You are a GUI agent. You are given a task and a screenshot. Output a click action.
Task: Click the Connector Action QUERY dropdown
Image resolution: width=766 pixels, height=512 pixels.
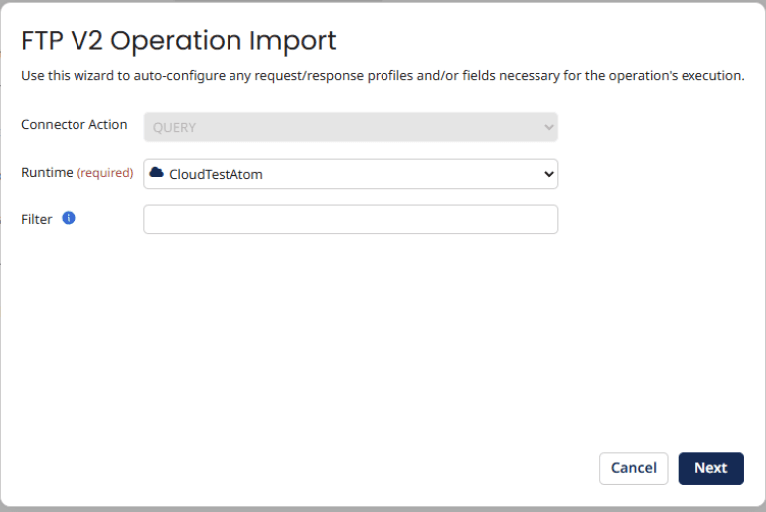tap(351, 127)
